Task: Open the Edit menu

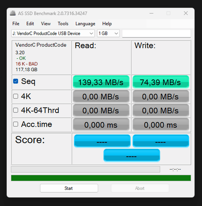Action: point(30,24)
